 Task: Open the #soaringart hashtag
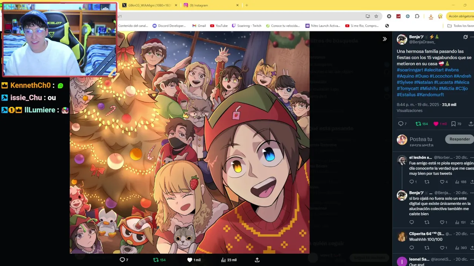coord(410,70)
